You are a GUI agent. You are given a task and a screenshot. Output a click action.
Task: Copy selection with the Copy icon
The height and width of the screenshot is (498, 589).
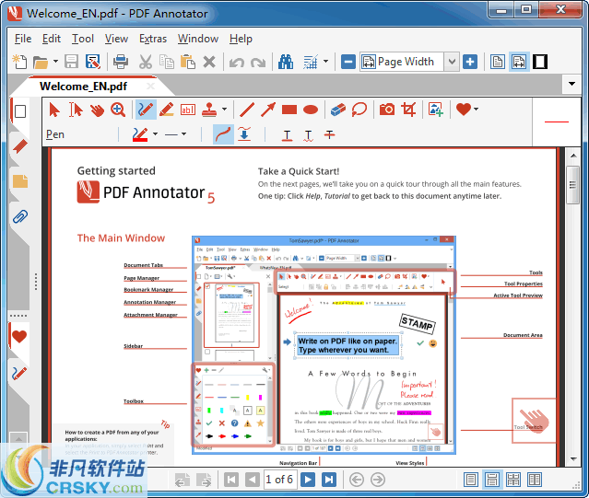(167, 62)
